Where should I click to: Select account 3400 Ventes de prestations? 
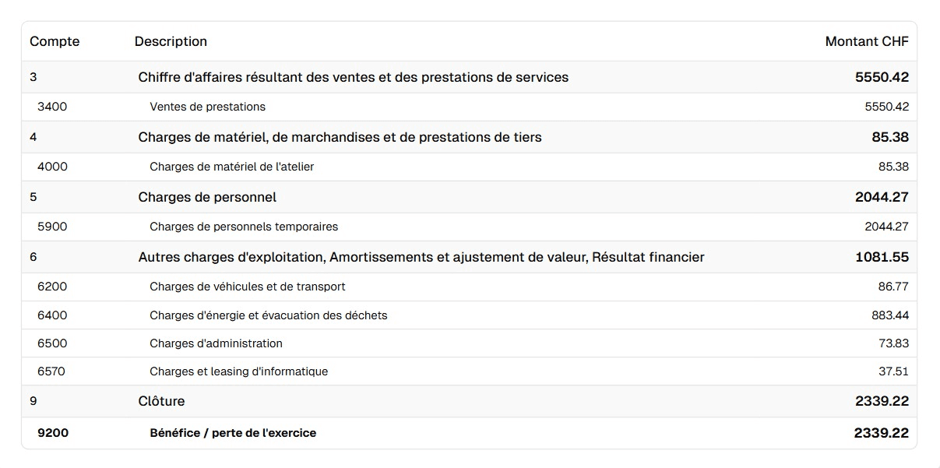pos(207,107)
